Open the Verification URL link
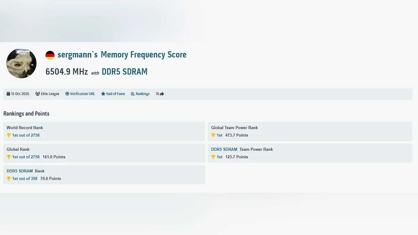418x235 pixels. (x=83, y=94)
